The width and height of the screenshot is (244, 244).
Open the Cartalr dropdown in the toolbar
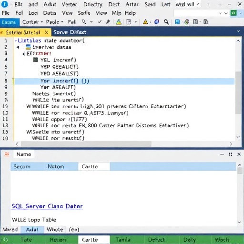tap(32, 22)
